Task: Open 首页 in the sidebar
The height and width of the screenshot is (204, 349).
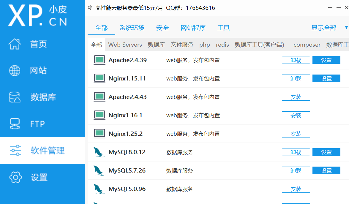Action: click(39, 44)
